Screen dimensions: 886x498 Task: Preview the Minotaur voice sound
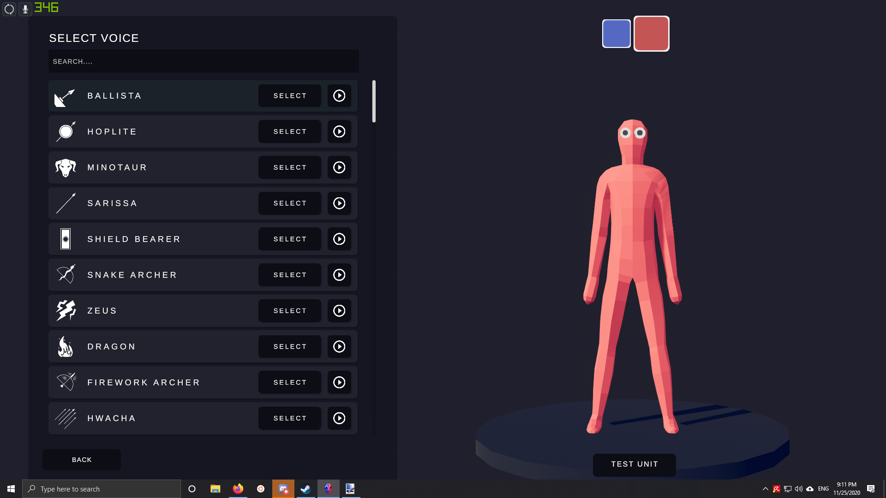339,167
